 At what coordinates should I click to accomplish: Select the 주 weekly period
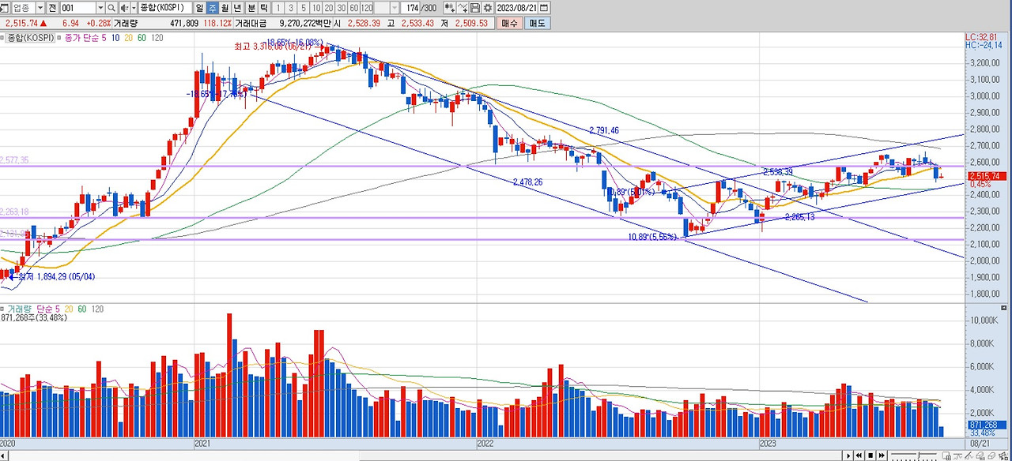213,8
